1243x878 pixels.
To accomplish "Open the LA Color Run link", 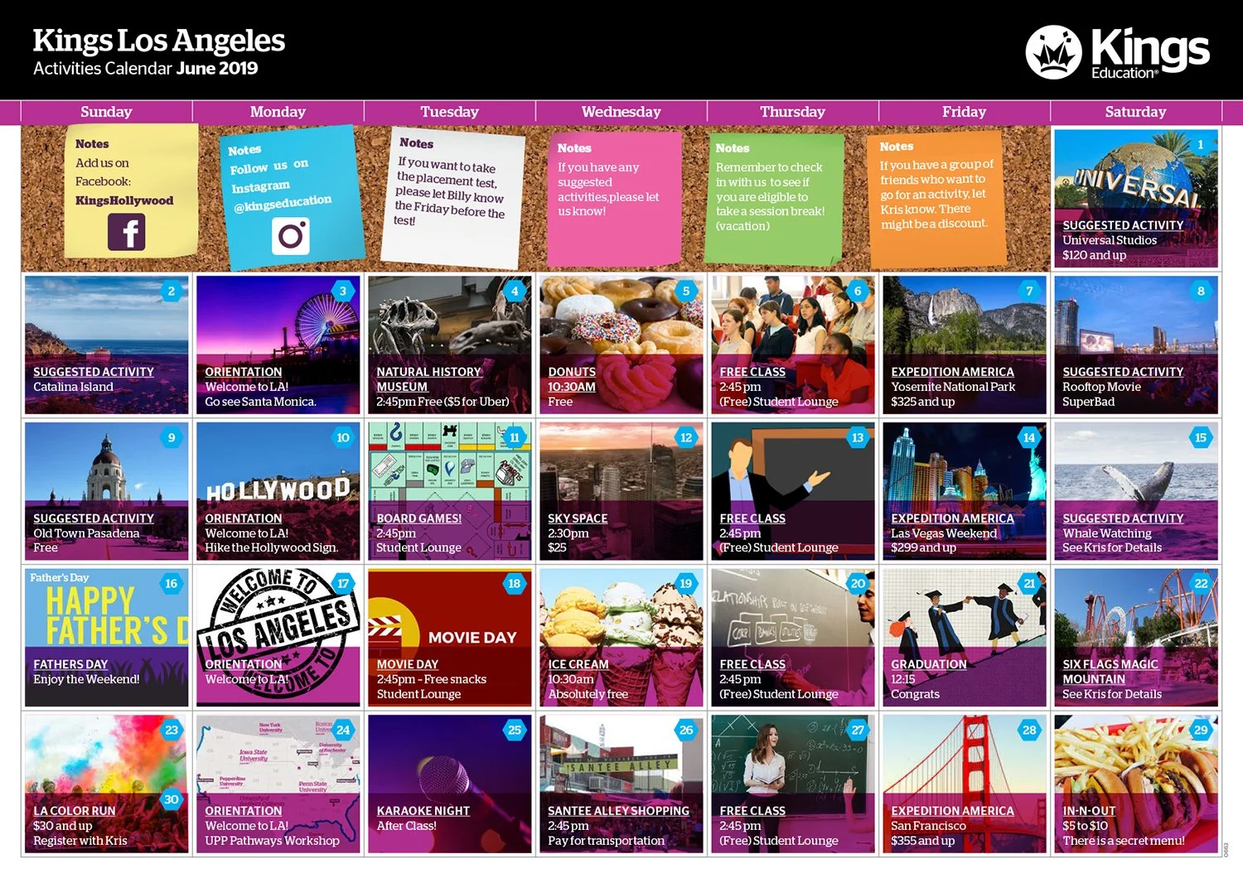I will click(x=75, y=811).
